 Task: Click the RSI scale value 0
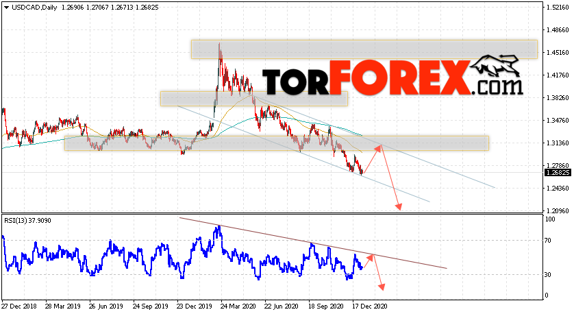pos(547,295)
